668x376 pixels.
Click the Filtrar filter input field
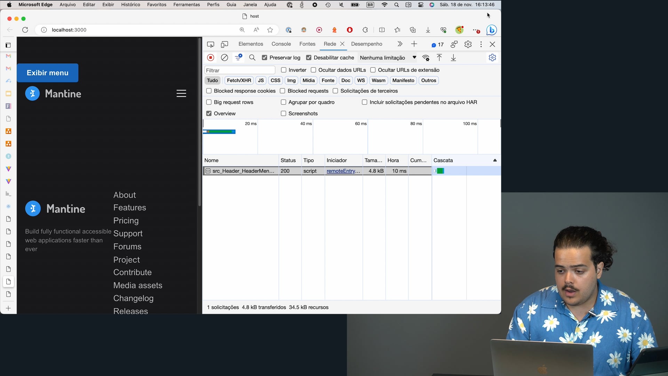click(x=240, y=70)
